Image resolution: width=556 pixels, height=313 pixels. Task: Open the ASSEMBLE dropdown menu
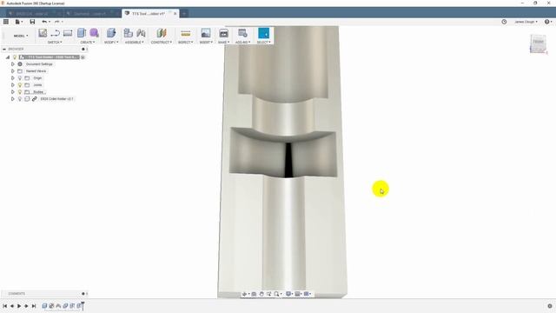pos(134,43)
